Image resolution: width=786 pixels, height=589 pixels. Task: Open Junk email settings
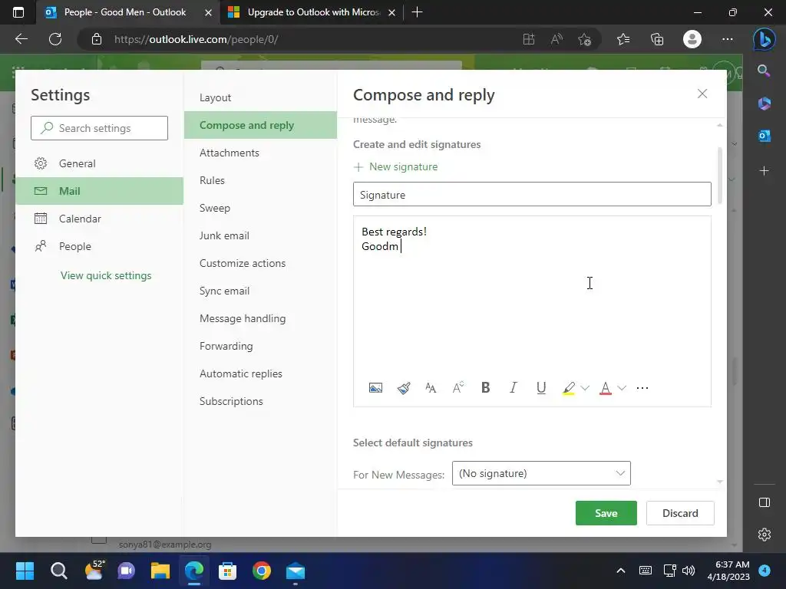coord(260,235)
